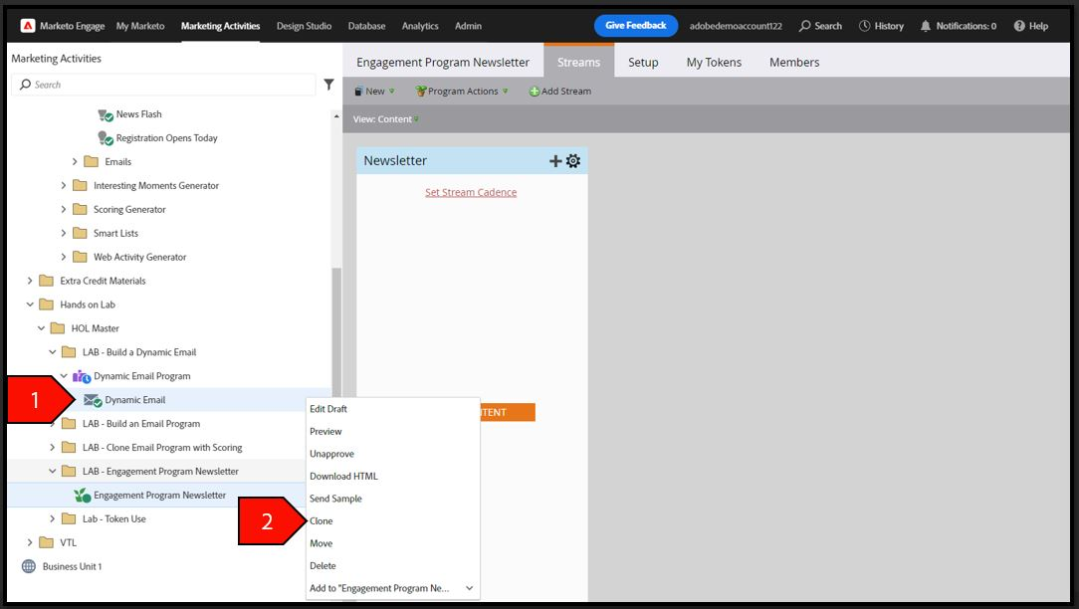
Task: Open the View: Content dropdown
Action: 385,119
